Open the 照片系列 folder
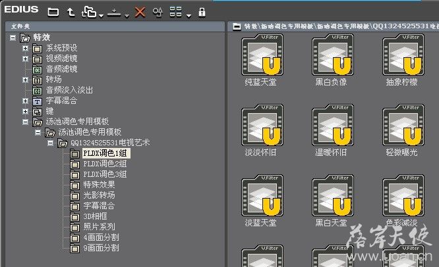Viewport: 439px width, 267px height. [x=99, y=227]
